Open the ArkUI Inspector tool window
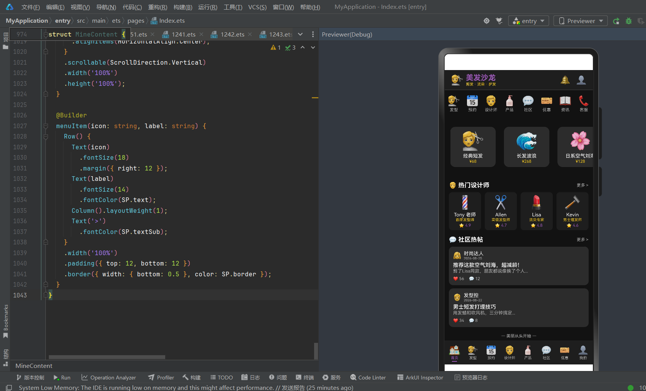 [420, 378]
